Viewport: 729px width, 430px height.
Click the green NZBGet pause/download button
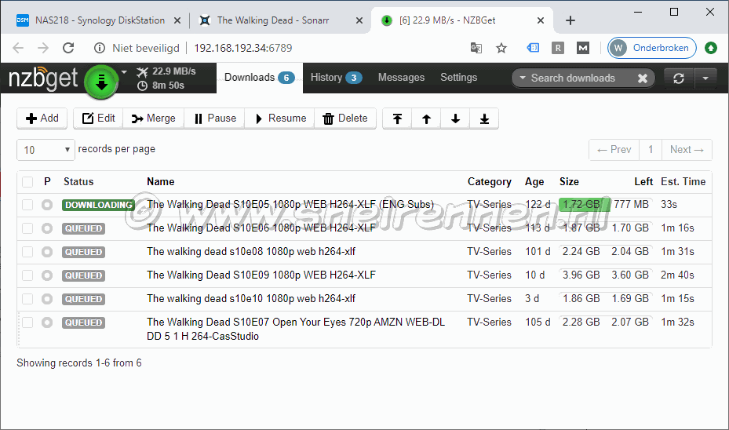click(101, 82)
